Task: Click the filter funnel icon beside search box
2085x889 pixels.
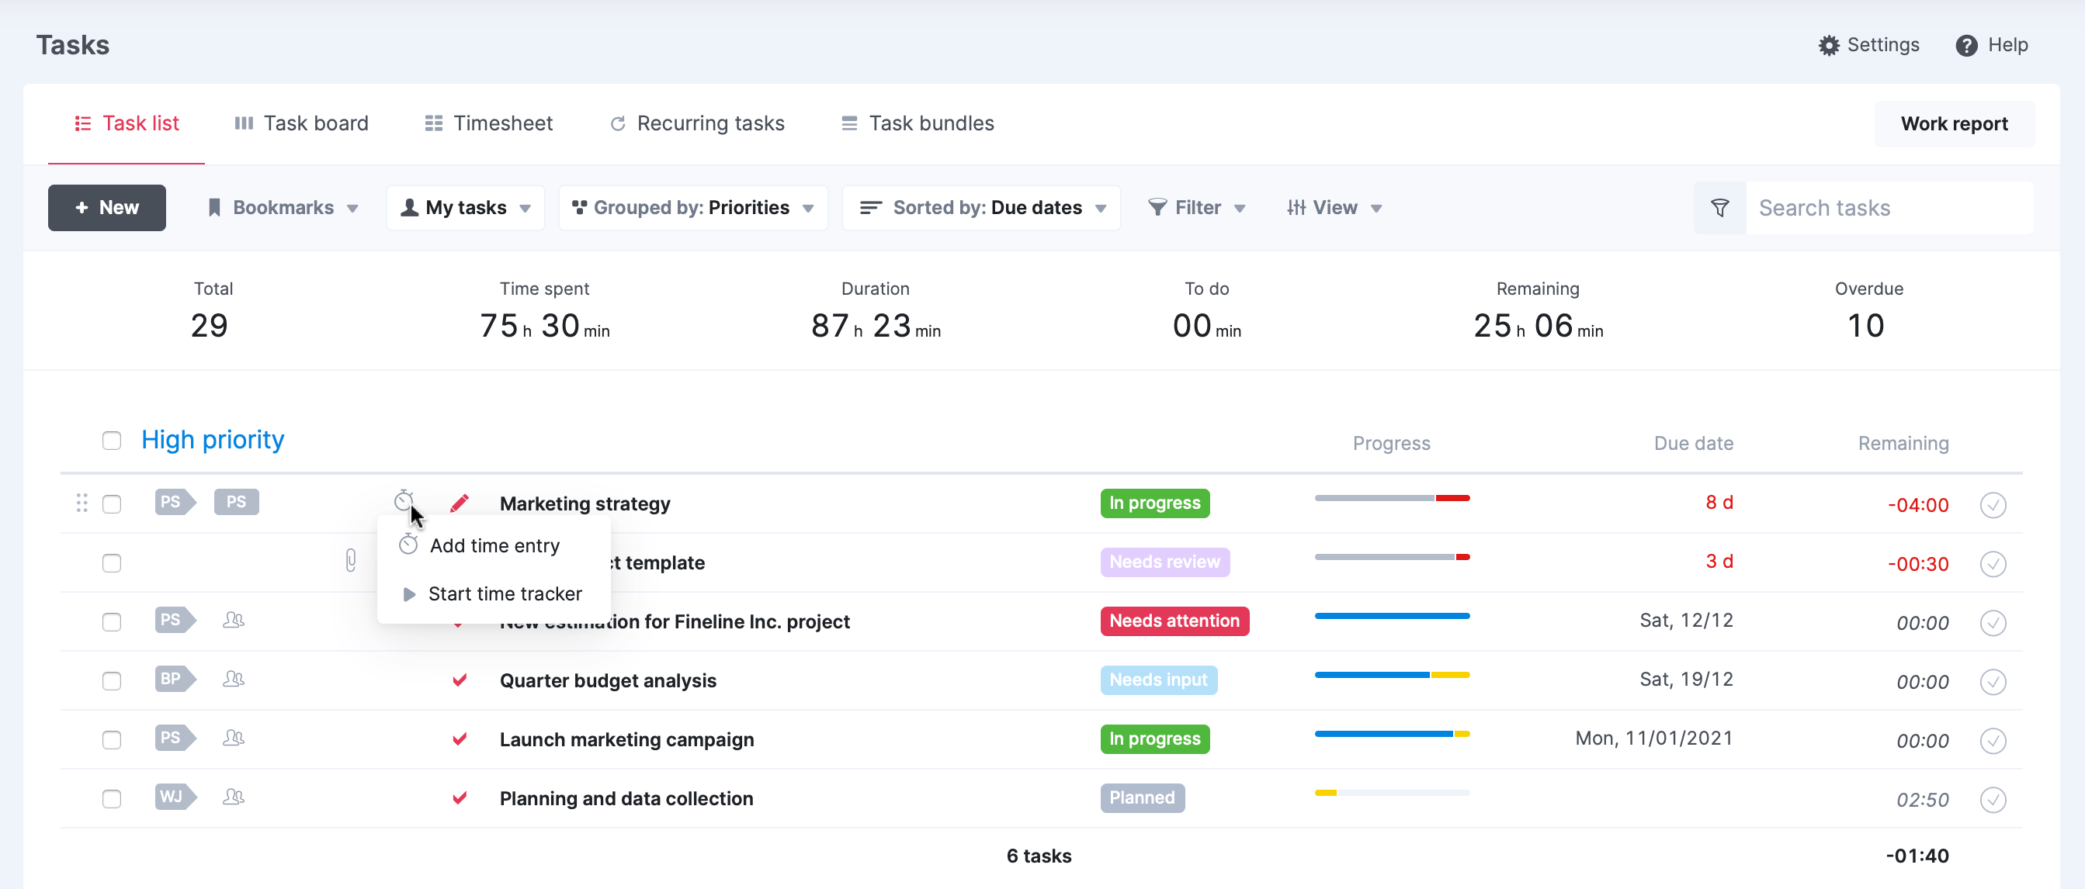Action: [x=1720, y=208]
